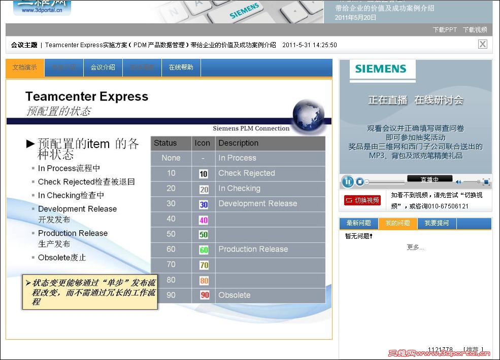The image size is (500, 360).
Task: Show the 最新问题 questions tab
Action: tap(359, 223)
